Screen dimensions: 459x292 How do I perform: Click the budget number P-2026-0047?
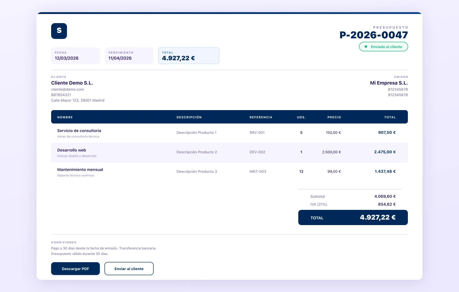373,35
